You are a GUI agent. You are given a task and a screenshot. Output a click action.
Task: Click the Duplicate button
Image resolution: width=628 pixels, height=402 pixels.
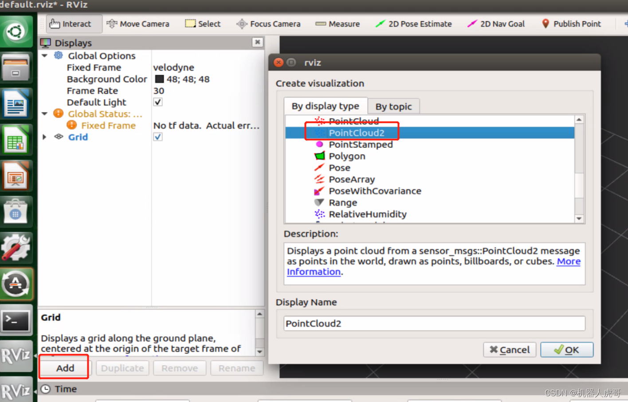[122, 368]
